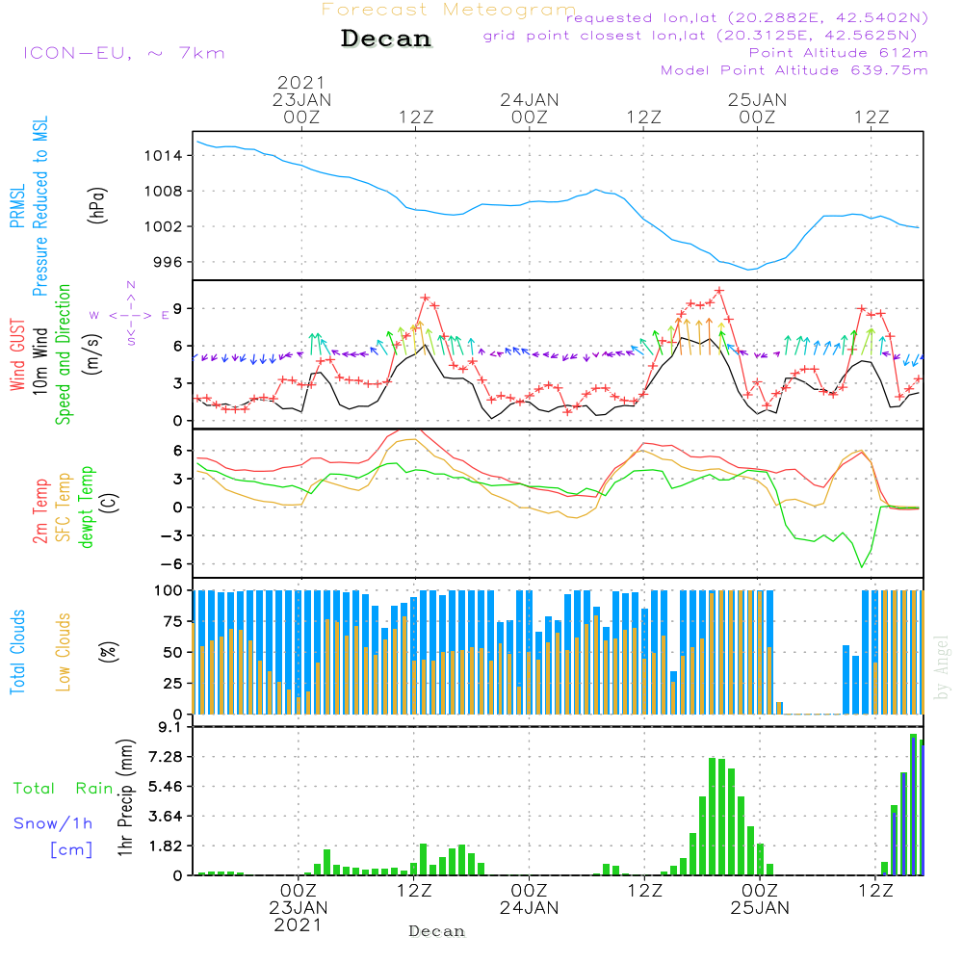Click the '996' pressure axis value
This screenshot has height=963, width=963.
169,262
